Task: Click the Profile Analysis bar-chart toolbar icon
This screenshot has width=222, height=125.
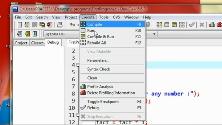Action: coord(212,25)
